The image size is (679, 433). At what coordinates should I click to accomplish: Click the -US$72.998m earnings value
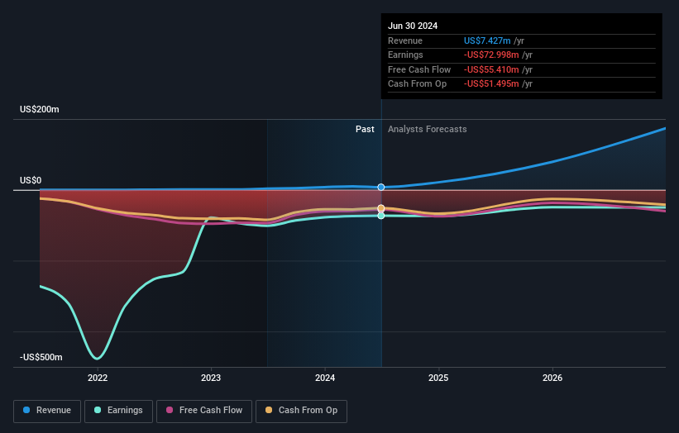(x=491, y=55)
